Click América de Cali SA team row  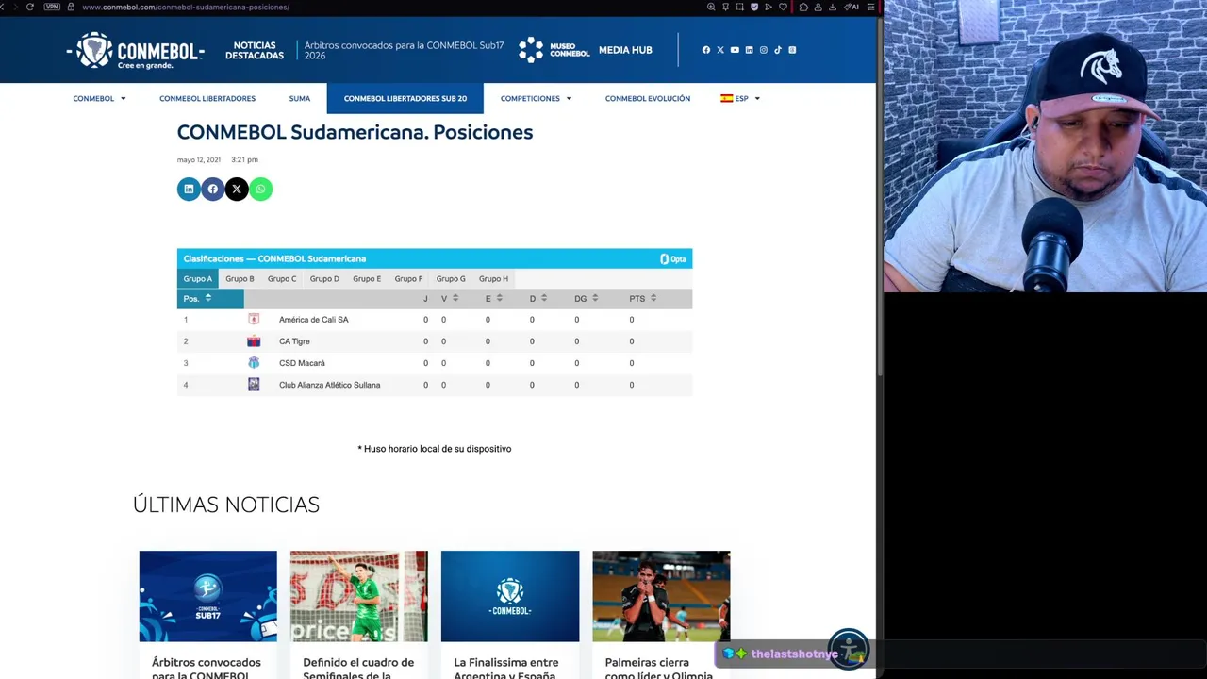coord(435,320)
